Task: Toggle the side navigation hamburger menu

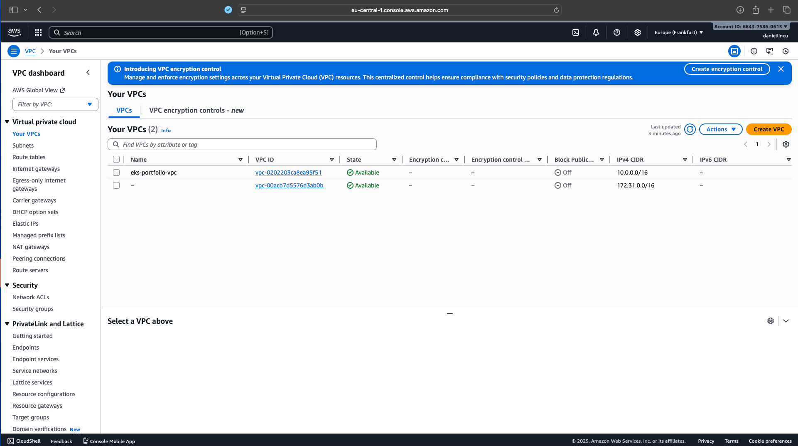Action: pos(14,51)
